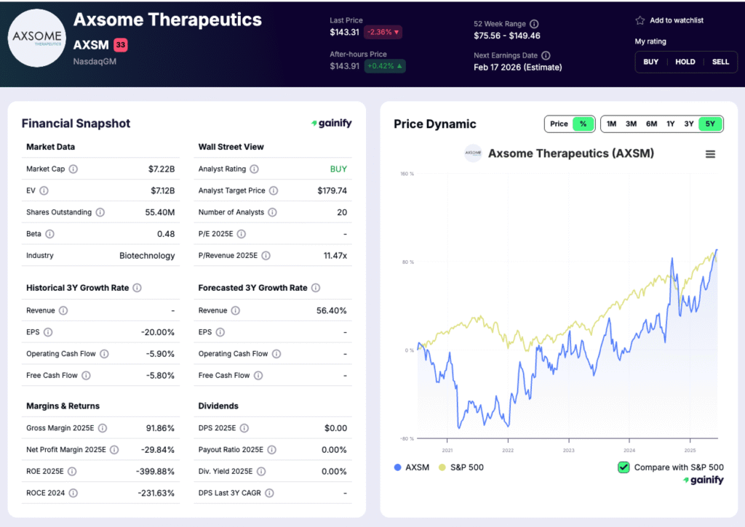
Task: Select the 1M chart range tab
Action: point(611,124)
